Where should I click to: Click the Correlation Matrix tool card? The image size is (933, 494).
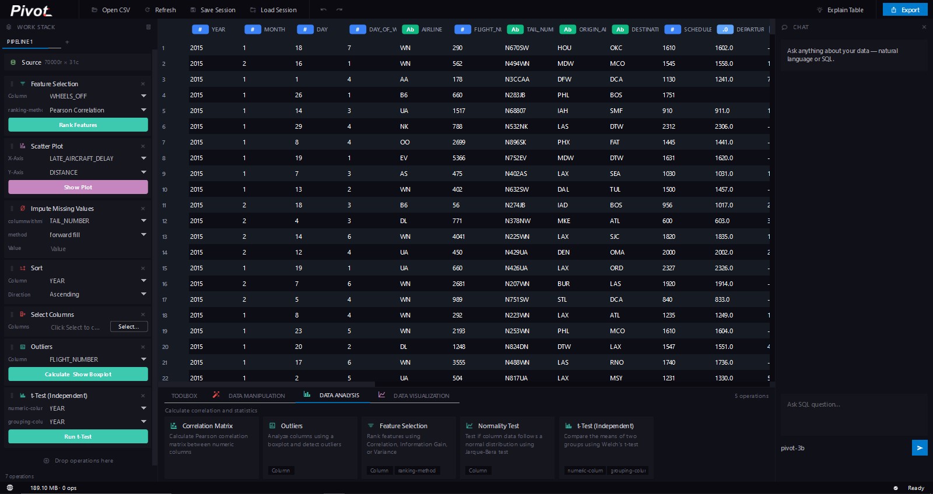(x=212, y=447)
